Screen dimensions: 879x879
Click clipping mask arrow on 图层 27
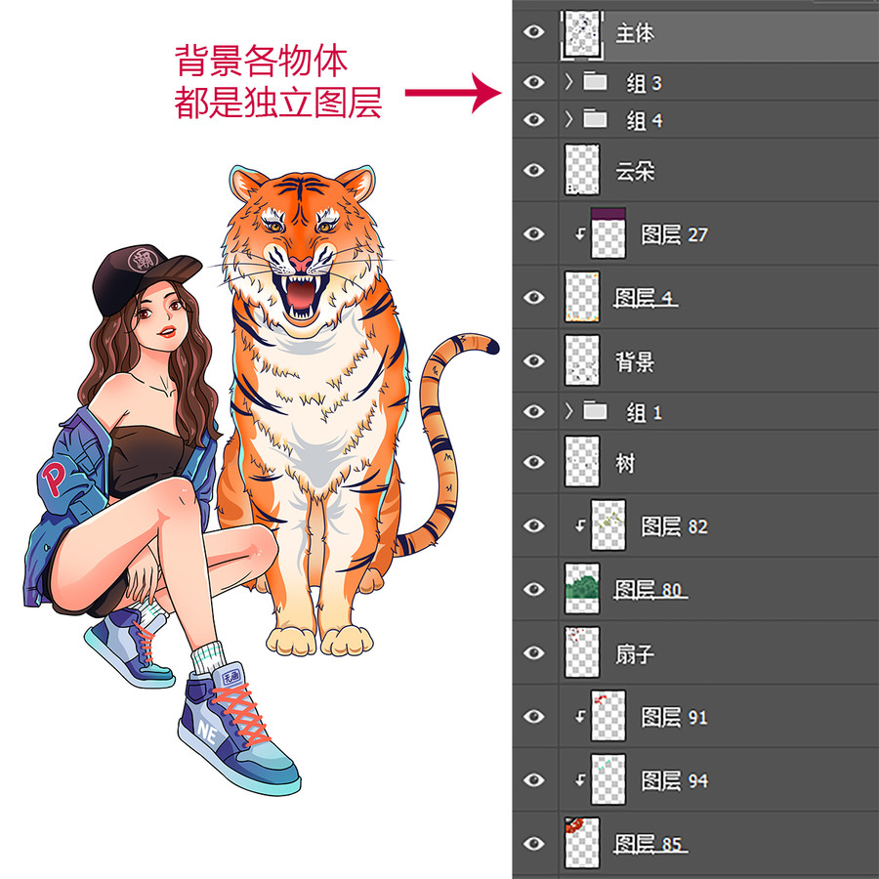[x=580, y=233]
